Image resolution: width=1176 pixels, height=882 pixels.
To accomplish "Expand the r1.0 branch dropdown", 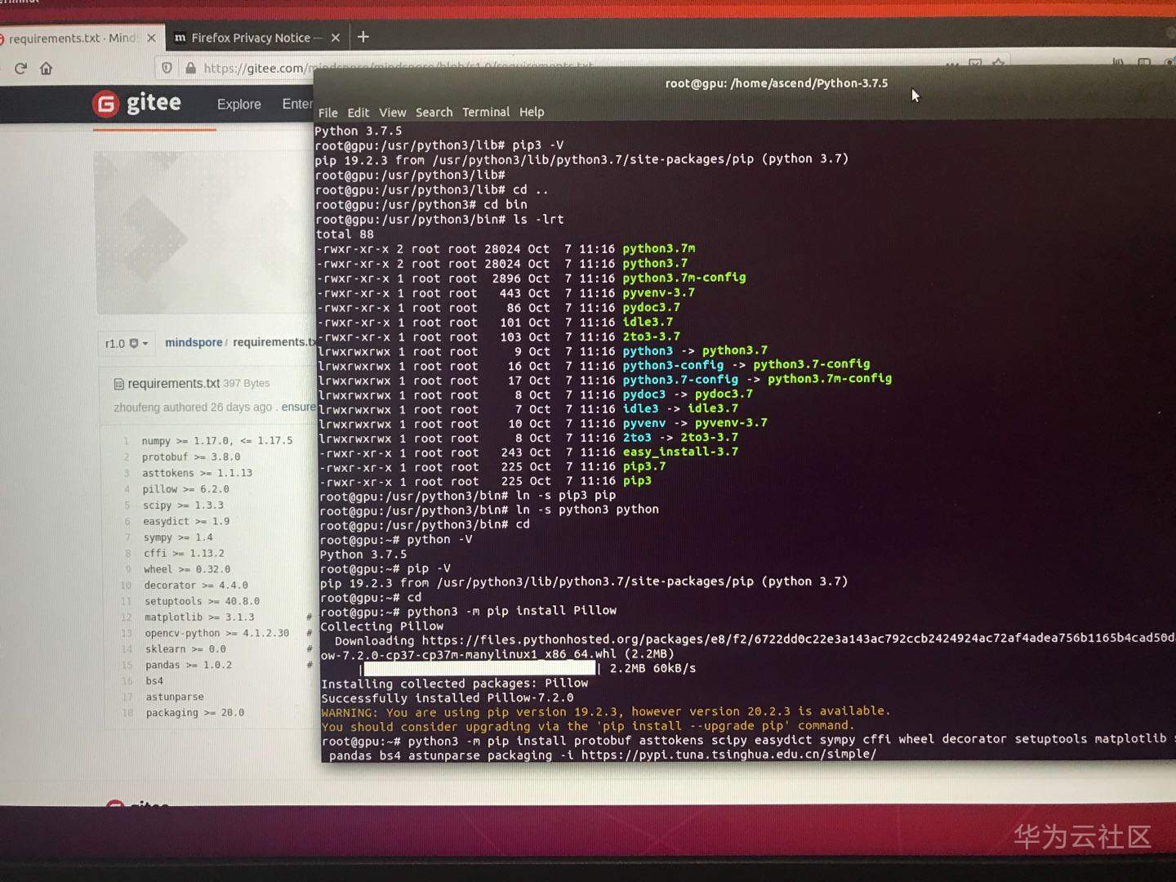I will 127,344.
